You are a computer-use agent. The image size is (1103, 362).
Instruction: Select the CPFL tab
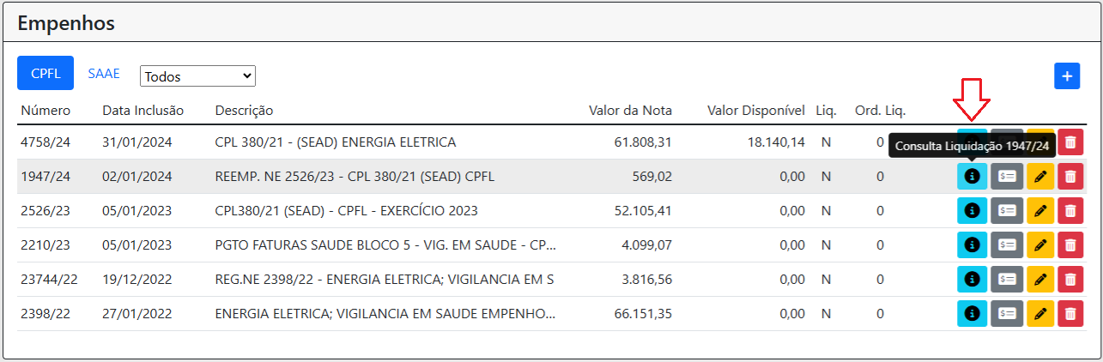(45, 74)
